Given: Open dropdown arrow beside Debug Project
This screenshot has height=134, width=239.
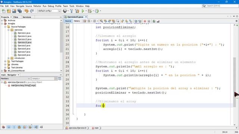Looking at the screenshot, I should (x=93, y=11).
